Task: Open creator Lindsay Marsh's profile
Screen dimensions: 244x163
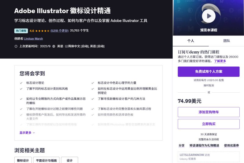Action: 33,39
